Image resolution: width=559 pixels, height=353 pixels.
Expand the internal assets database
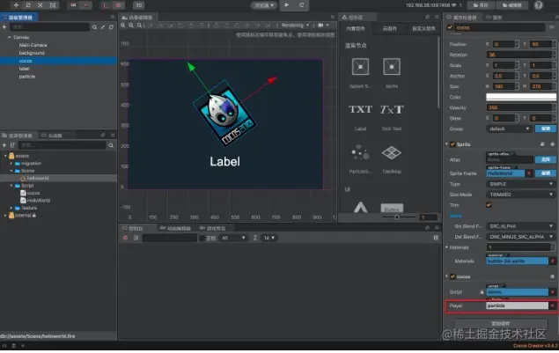click(x=5, y=216)
